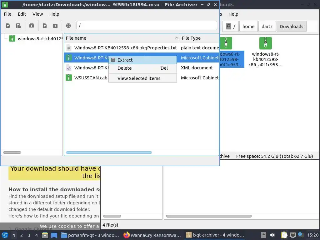Click the highlighted cabinet file's archive icon
Image resolution: width=320 pixels, height=240 pixels.
[69, 58]
